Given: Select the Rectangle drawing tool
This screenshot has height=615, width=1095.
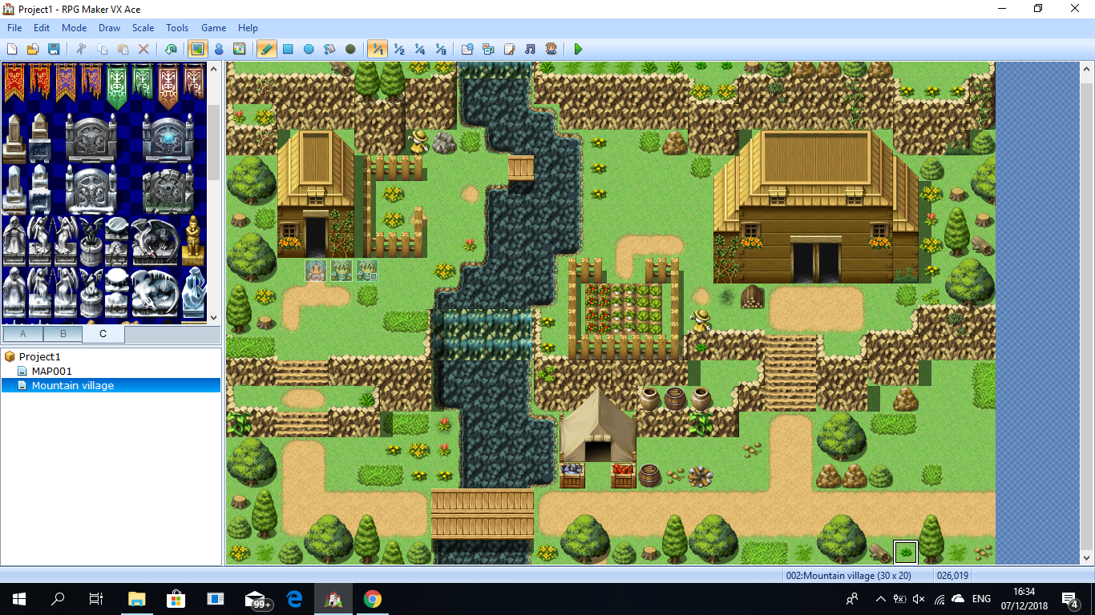Looking at the screenshot, I should click(288, 49).
